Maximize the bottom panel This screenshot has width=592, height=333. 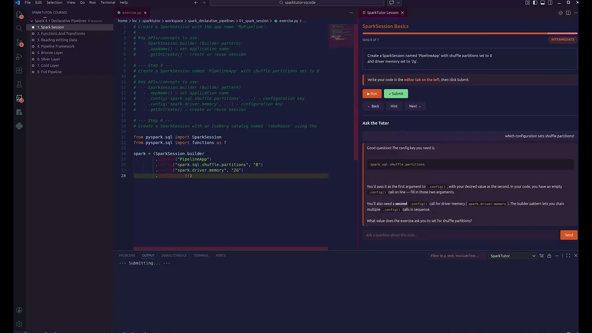click(568, 256)
